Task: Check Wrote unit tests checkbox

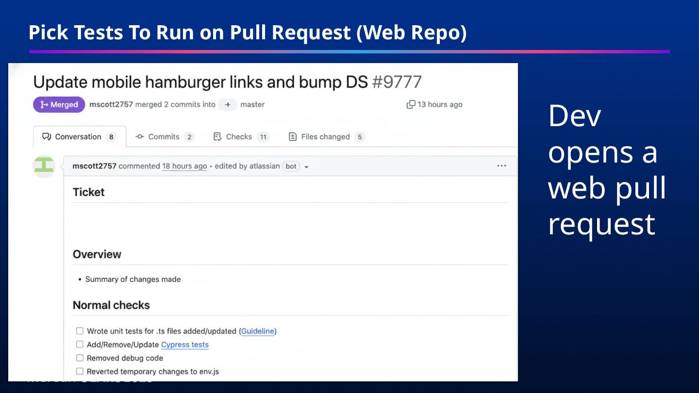Action: click(80, 331)
